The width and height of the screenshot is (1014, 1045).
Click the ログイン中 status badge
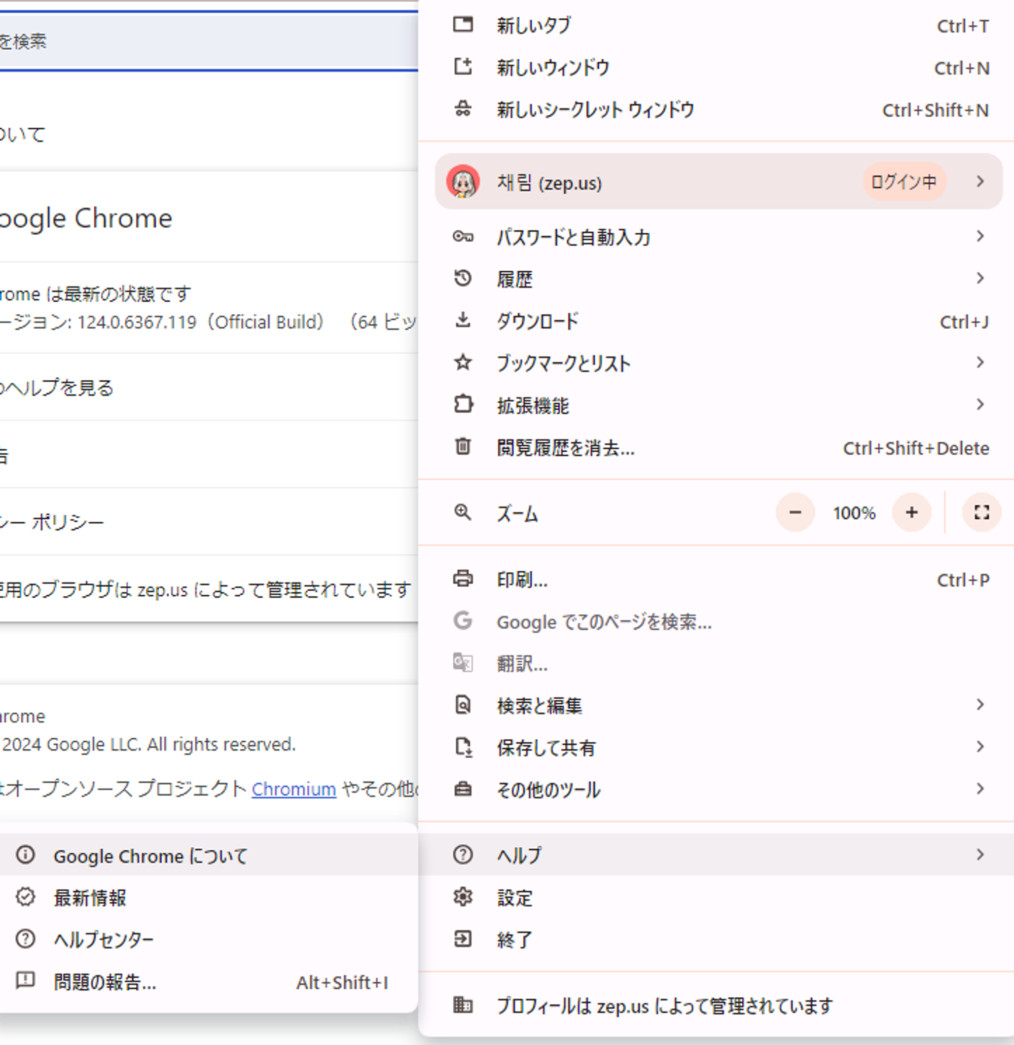tap(903, 182)
